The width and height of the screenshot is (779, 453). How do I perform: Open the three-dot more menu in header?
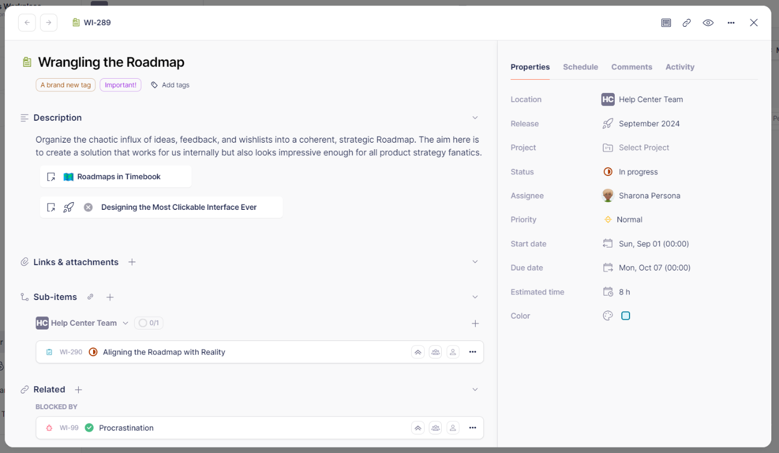coord(731,23)
